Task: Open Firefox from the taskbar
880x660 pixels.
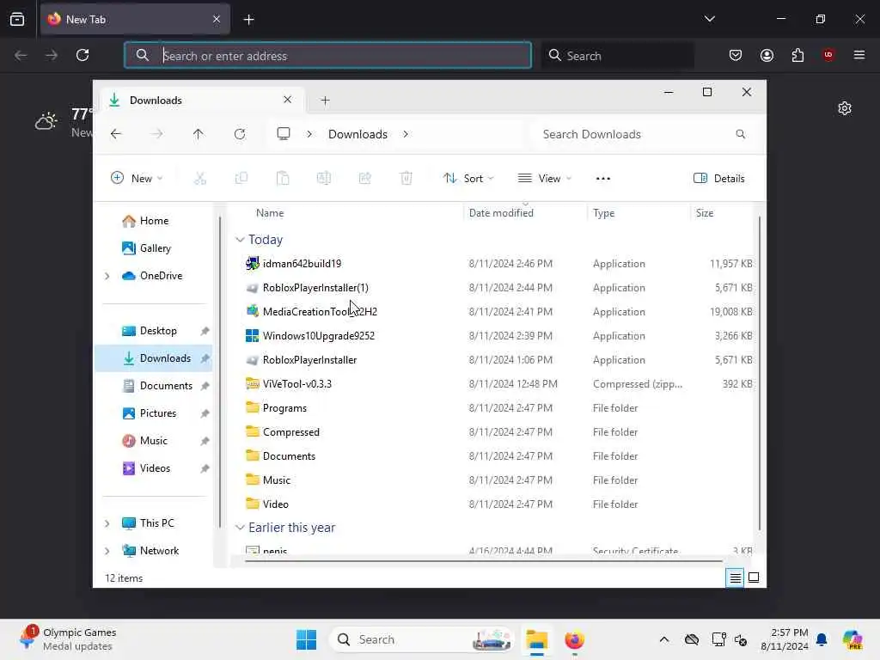Action: pos(574,639)
